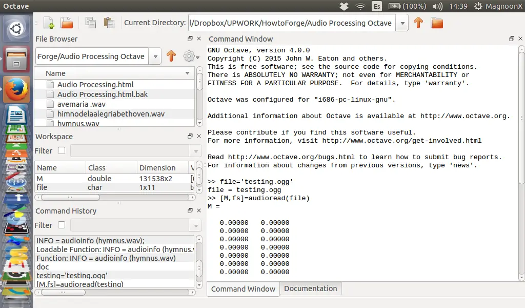The width and height of the screenshot is (525, 308).
Task: Enable the Command History Filter checkbox
Action: 62,224
